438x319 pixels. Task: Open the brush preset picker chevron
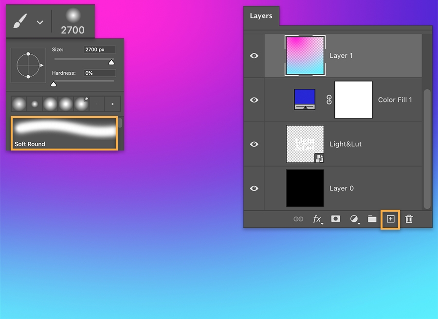[40, 21]
